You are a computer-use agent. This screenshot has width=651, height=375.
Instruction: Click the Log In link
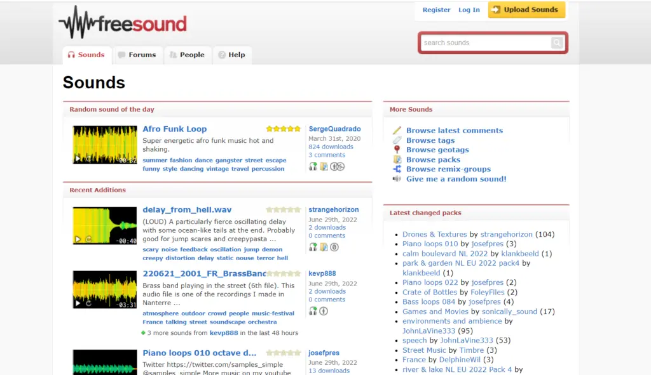click(469, 10)
